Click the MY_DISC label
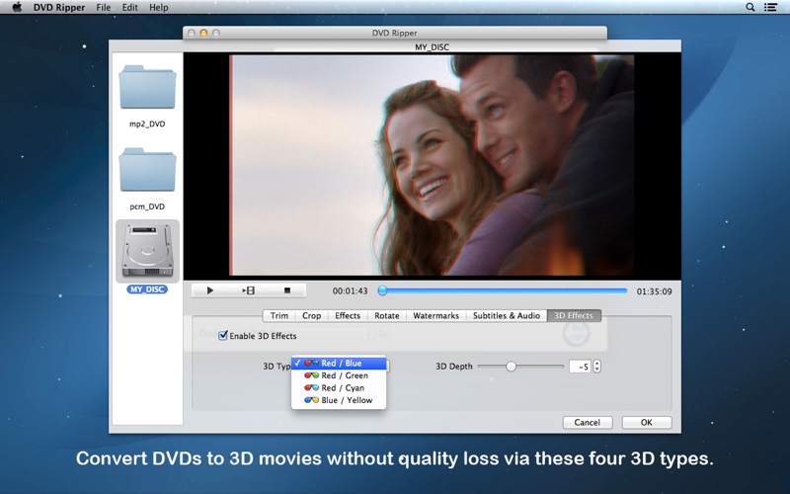 (147, 289)
